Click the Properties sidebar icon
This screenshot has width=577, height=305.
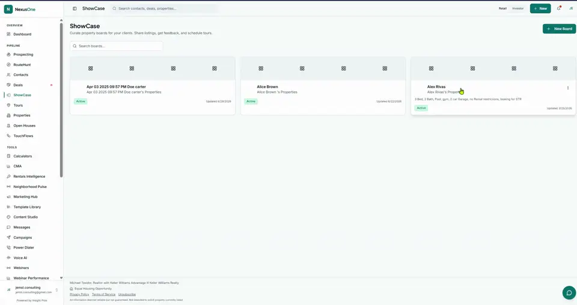point(8,115)
